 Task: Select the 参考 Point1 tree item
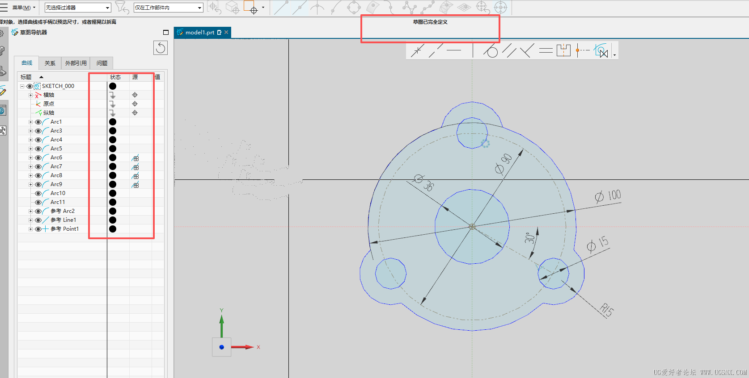pyautogui.click(x=64, y=229)
